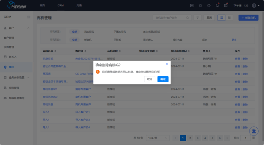The width and height of the screenshot is (264, 145).
Task: Click 删除 in the 导入客户名4 row
Action: (245, 127)
